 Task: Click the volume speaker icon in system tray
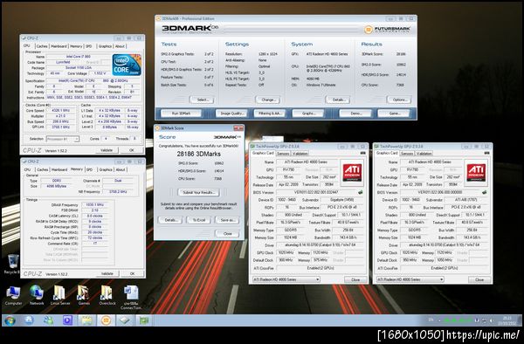pos(491,320)
